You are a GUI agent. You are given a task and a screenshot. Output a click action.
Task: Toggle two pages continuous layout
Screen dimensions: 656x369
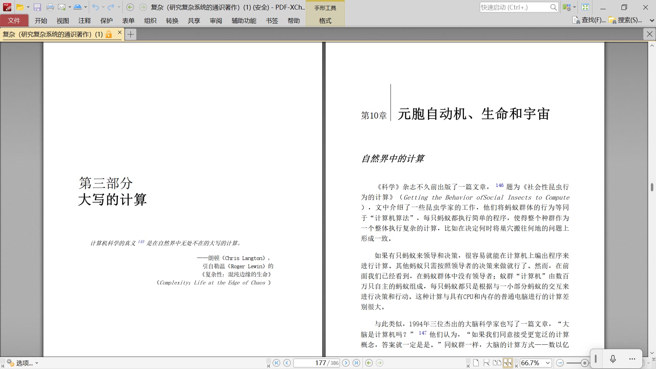coord(508,363)
